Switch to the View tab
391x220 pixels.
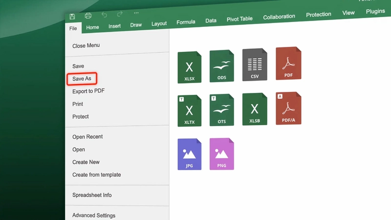tap(348, 13)
